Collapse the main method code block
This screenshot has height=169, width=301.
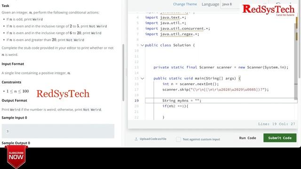pyautogui.click(x=142, y=78)
